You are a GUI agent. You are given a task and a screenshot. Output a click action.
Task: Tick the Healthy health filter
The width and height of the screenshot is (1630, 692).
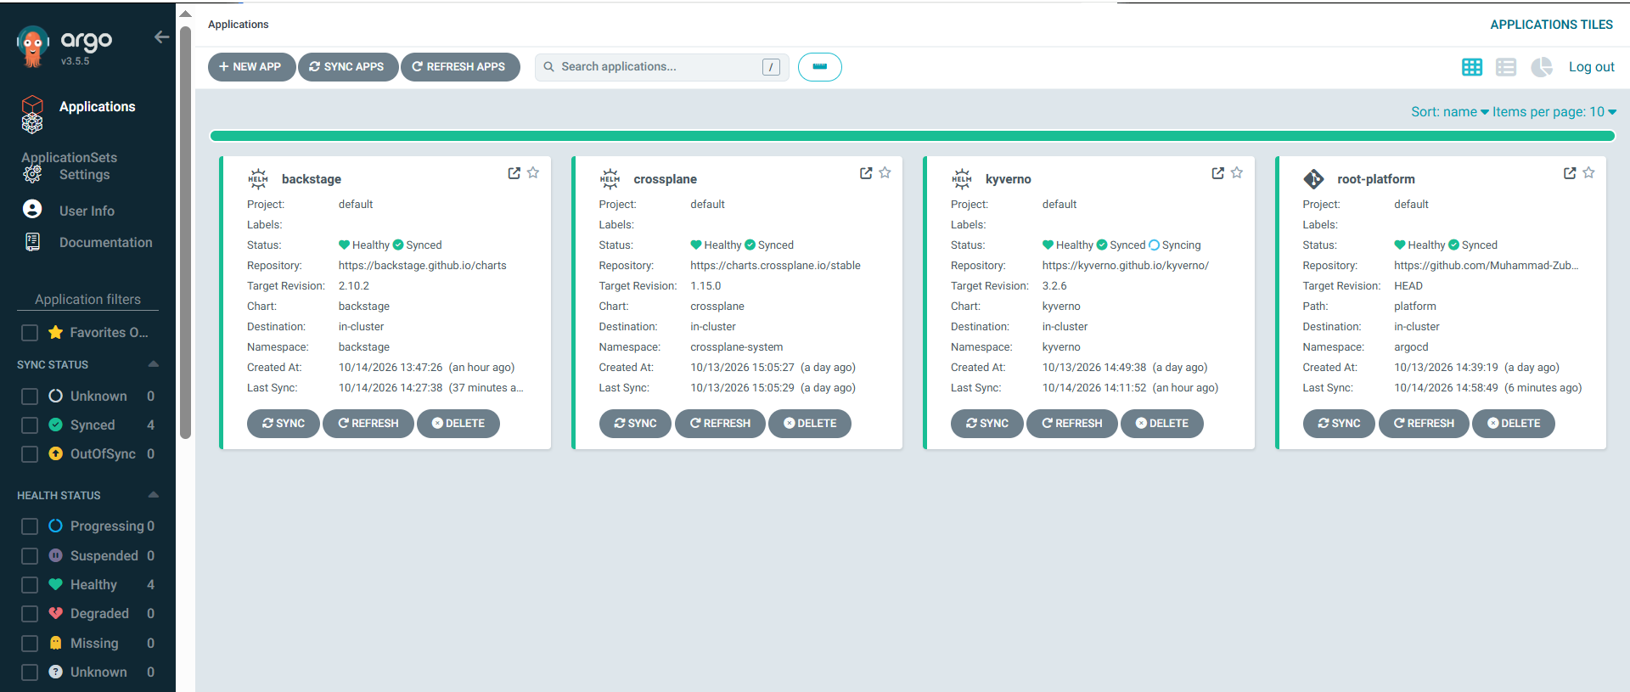tap(30, 585)
